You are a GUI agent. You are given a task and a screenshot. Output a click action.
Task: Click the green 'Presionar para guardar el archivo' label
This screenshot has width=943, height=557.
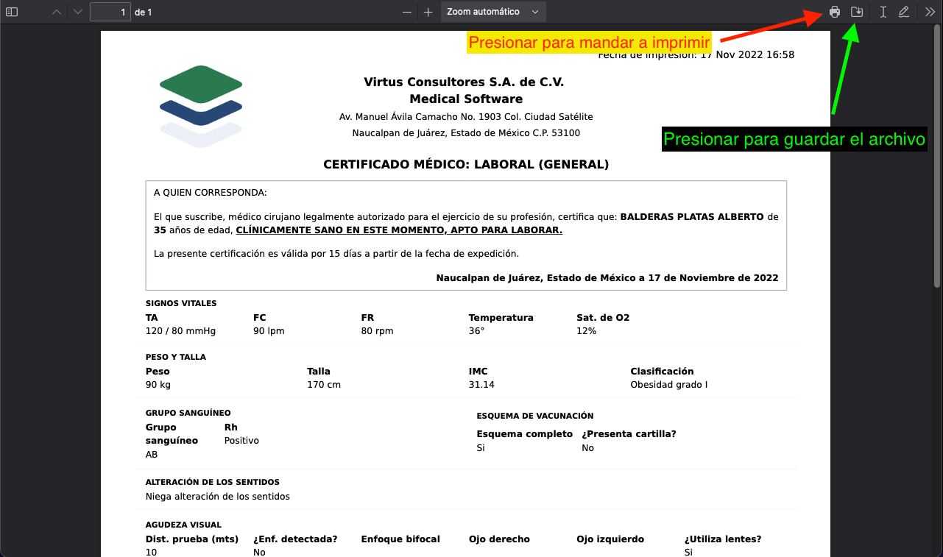click(794, 139)
